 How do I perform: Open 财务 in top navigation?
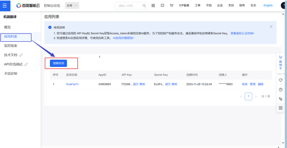(242, 5)
